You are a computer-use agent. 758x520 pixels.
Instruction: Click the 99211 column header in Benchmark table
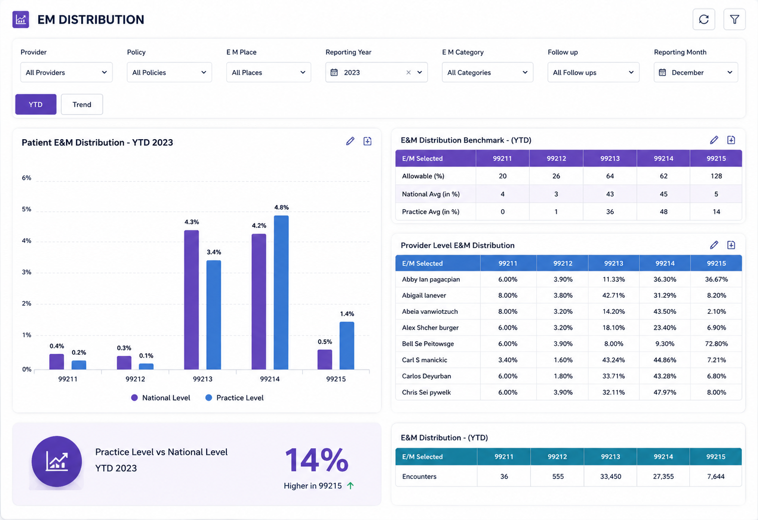pyautogui.click(x=502, y=159)
